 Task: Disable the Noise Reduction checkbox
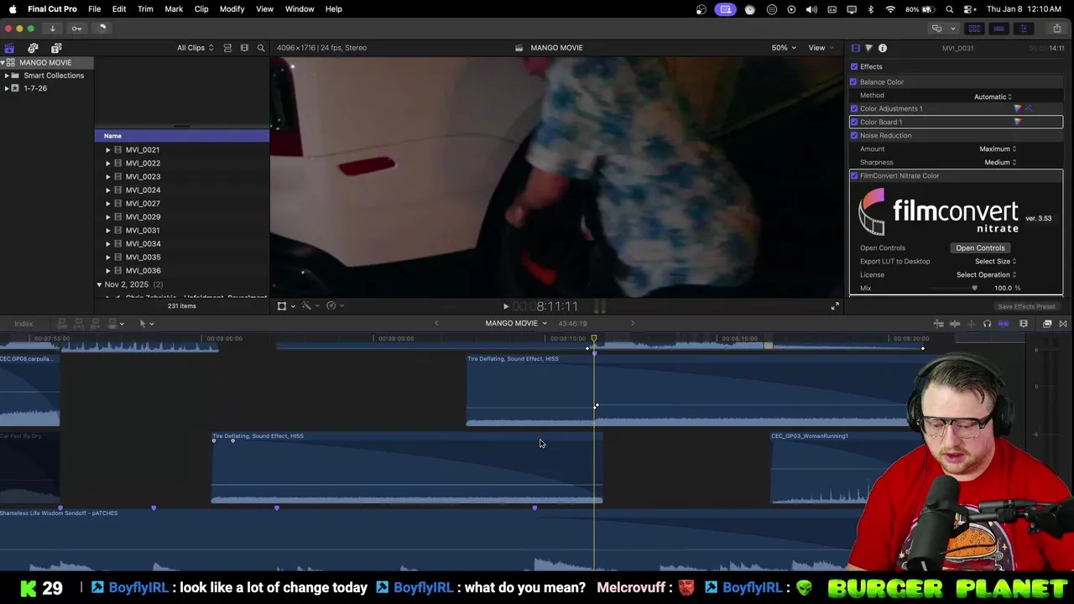tap(854, 136)
